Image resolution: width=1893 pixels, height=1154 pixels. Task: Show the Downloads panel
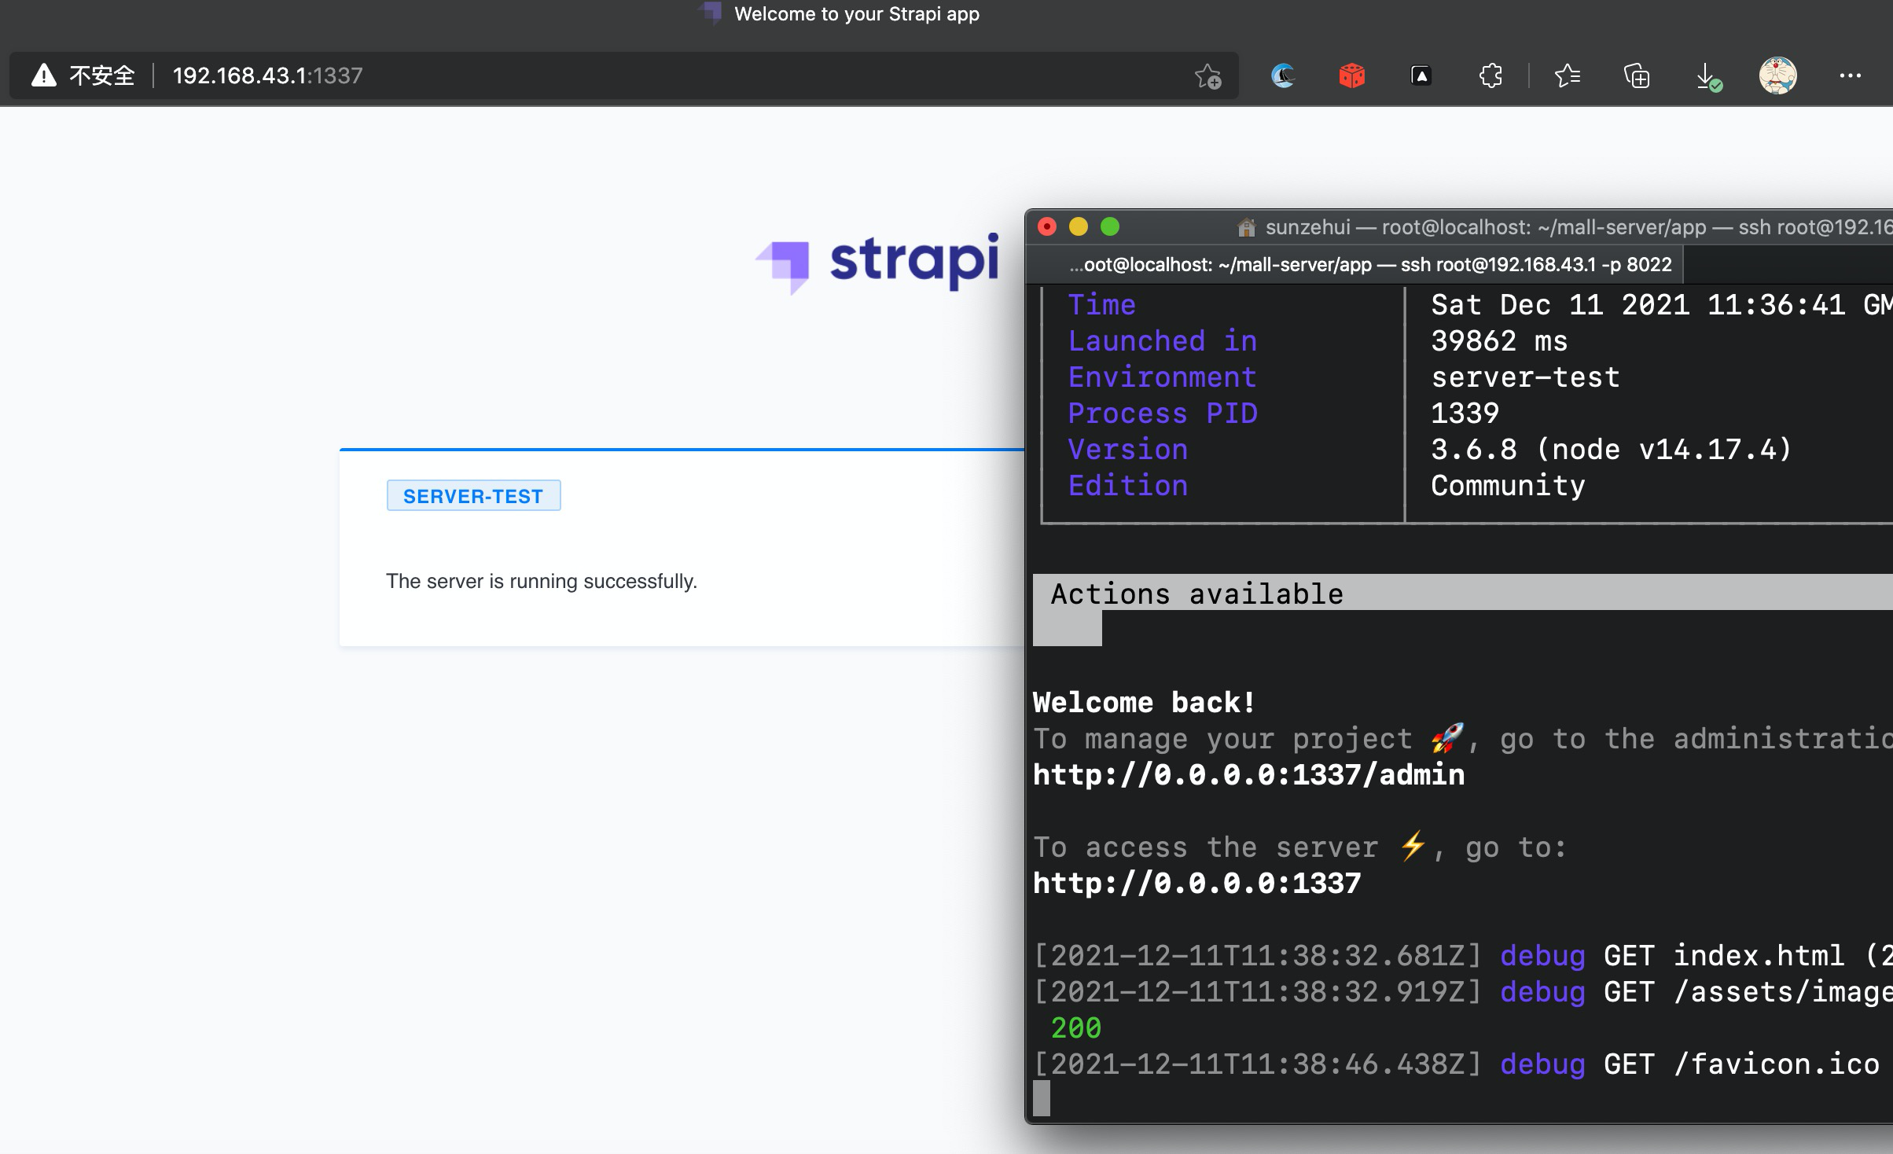[x=1707, y=77]
